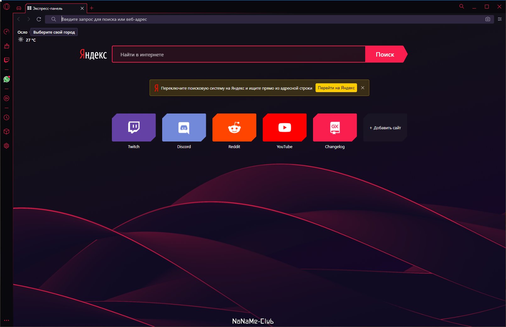
Task: Go forward to next page
Action: (x=29, y=19)
